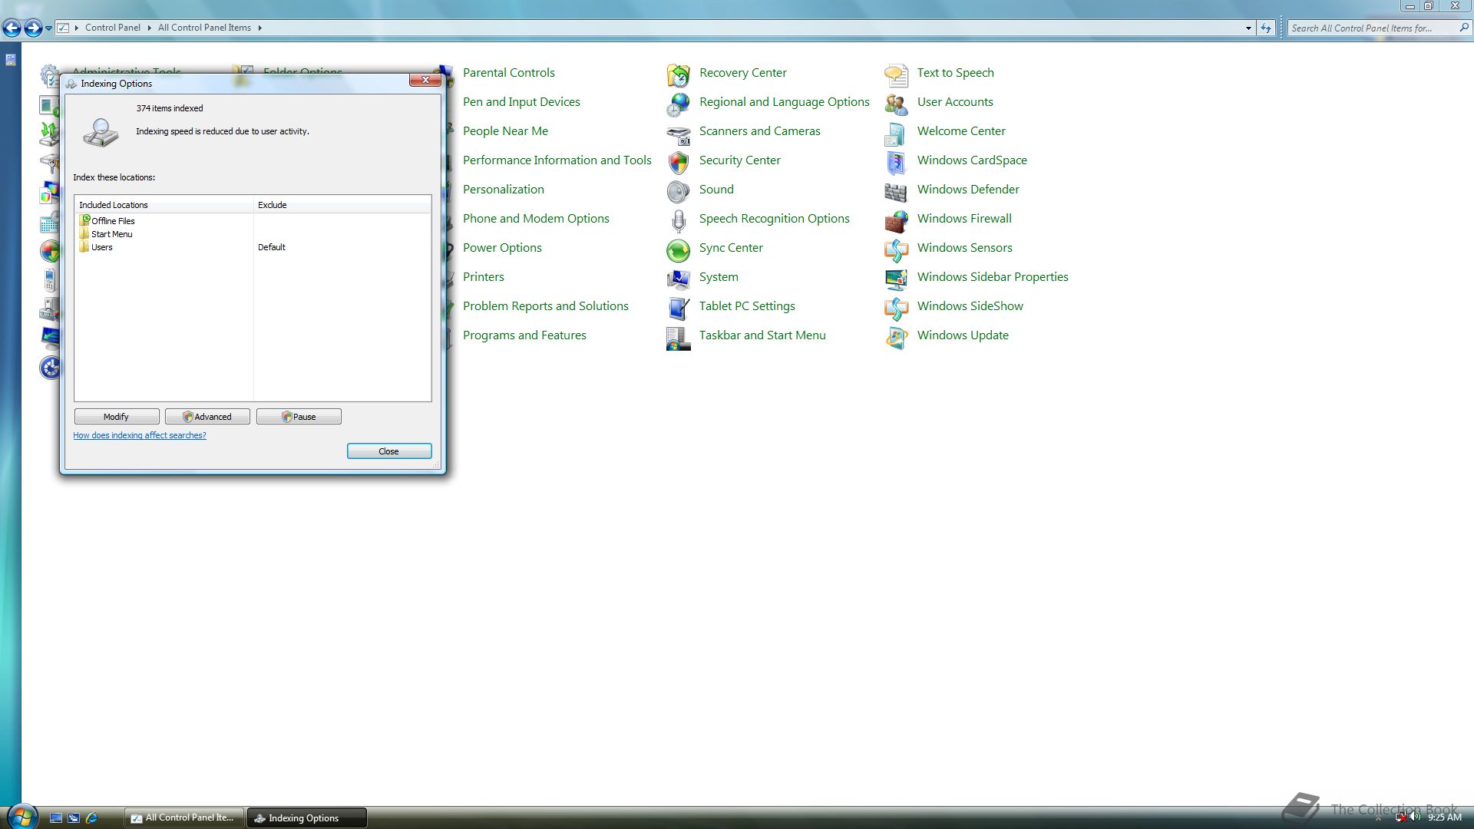Open 'How does indexing affect searches?' link
1474x829 pixels.
140,435
